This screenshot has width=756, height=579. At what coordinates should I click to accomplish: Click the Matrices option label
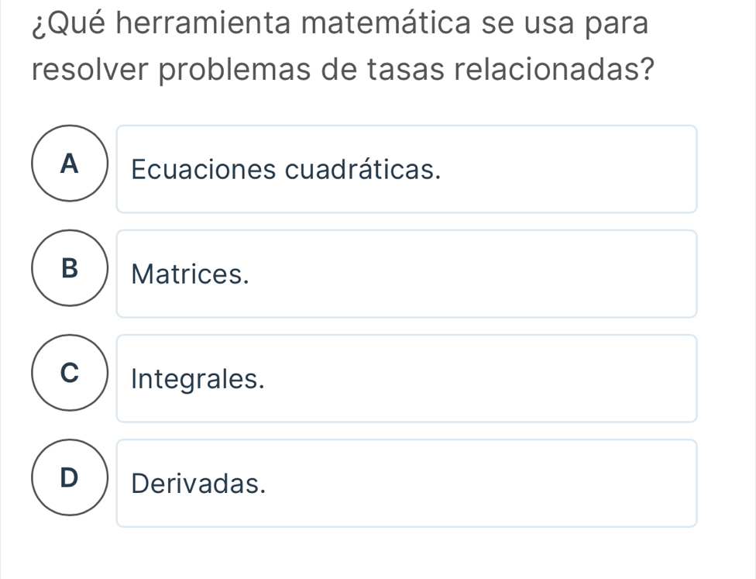click(188, 274)
